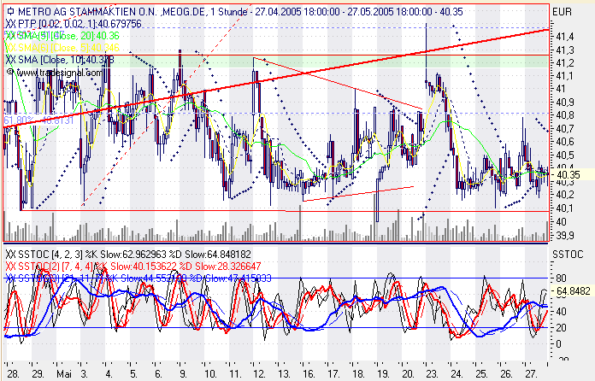Click the 16. date label on time axis
The width and height of the screenshot is (595, 381).
tap(309, 374)
